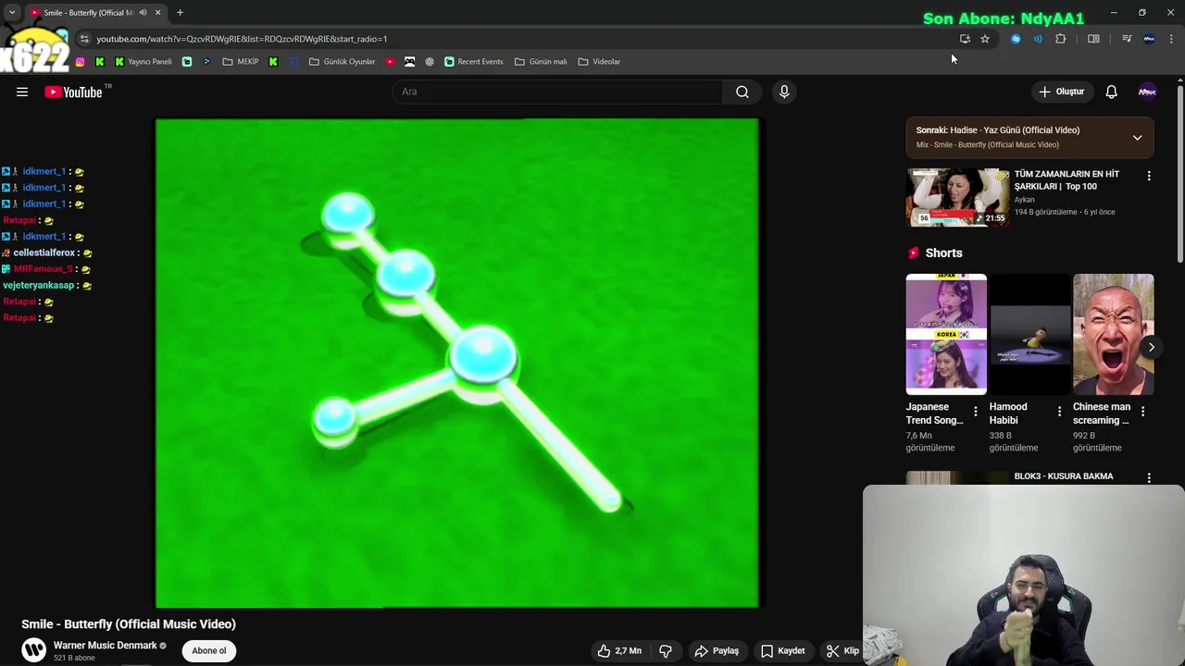
Task: Open the Kick bookmark next to Instagram
Action: click(100, 62)
